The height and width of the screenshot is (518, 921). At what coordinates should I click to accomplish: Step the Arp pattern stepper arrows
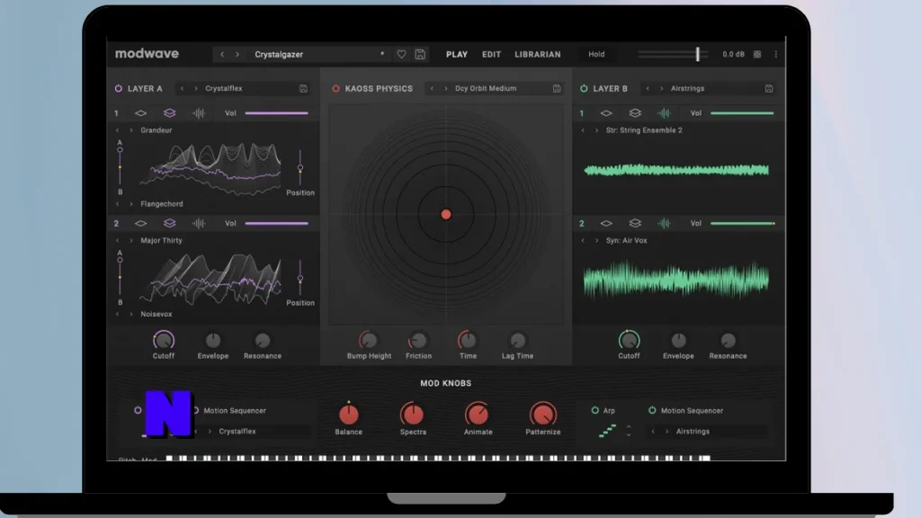tap(629, 431)
